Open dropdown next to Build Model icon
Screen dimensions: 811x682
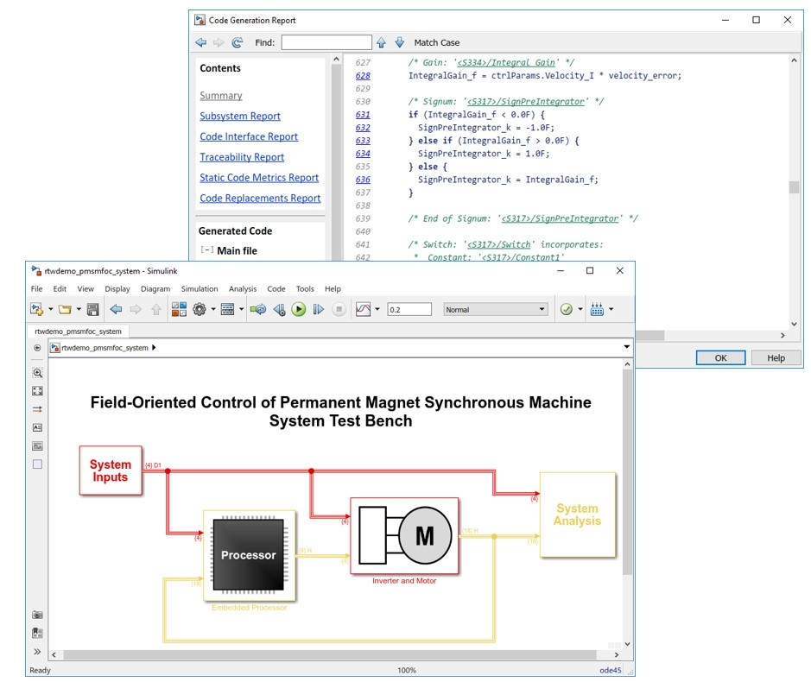611,309
